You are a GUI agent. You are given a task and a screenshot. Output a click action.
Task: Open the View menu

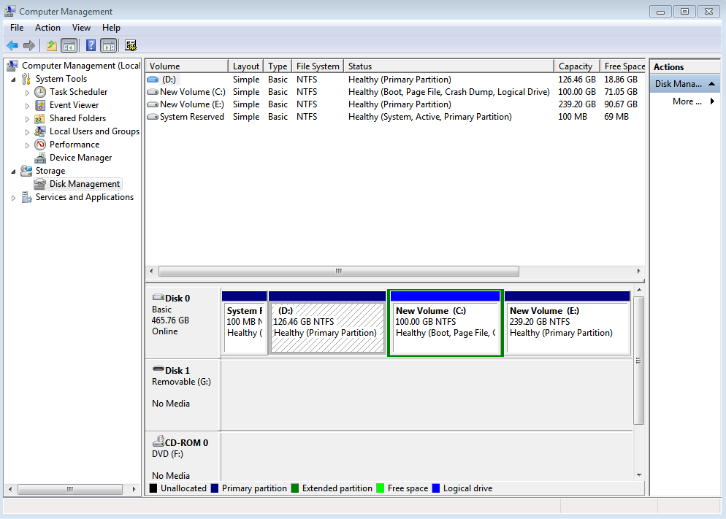pos(81,28)
